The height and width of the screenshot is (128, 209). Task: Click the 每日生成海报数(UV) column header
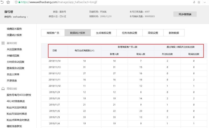point(84,51)
